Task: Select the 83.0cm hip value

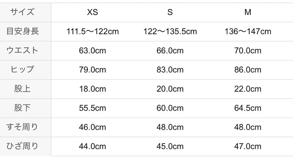Action: click(x=170, y=70)
